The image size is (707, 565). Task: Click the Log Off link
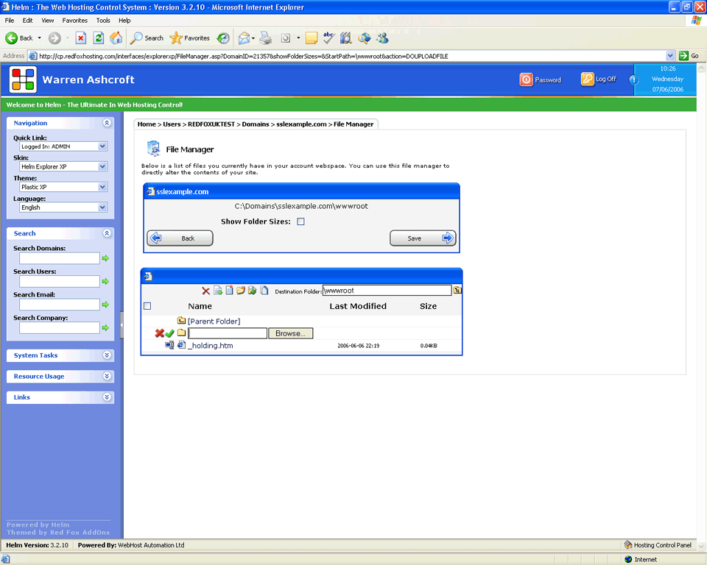[599, 79]
